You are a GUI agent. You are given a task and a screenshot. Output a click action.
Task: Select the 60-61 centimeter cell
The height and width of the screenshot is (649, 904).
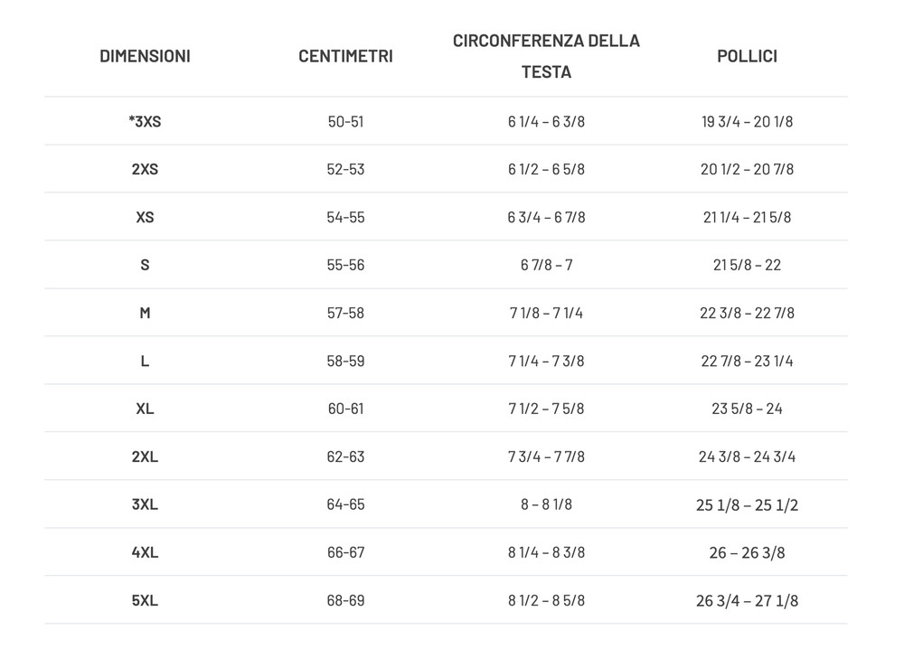click(345, 409)
